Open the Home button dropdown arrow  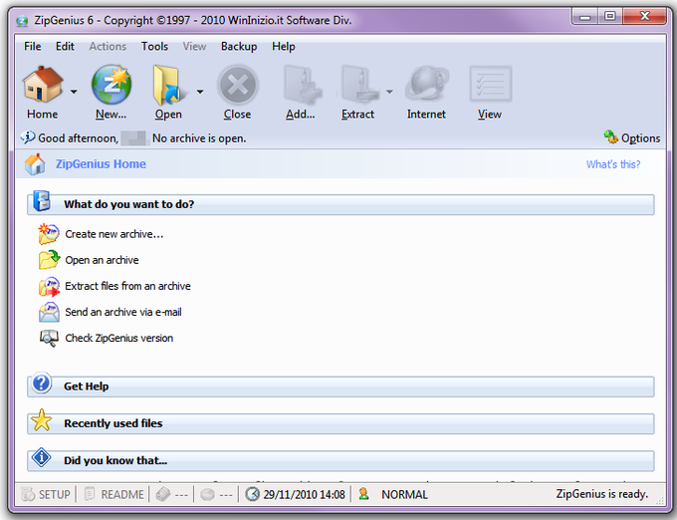tap(74, 92)
